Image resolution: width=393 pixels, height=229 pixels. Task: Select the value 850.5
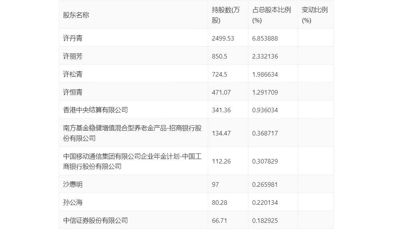pos(219,56)
